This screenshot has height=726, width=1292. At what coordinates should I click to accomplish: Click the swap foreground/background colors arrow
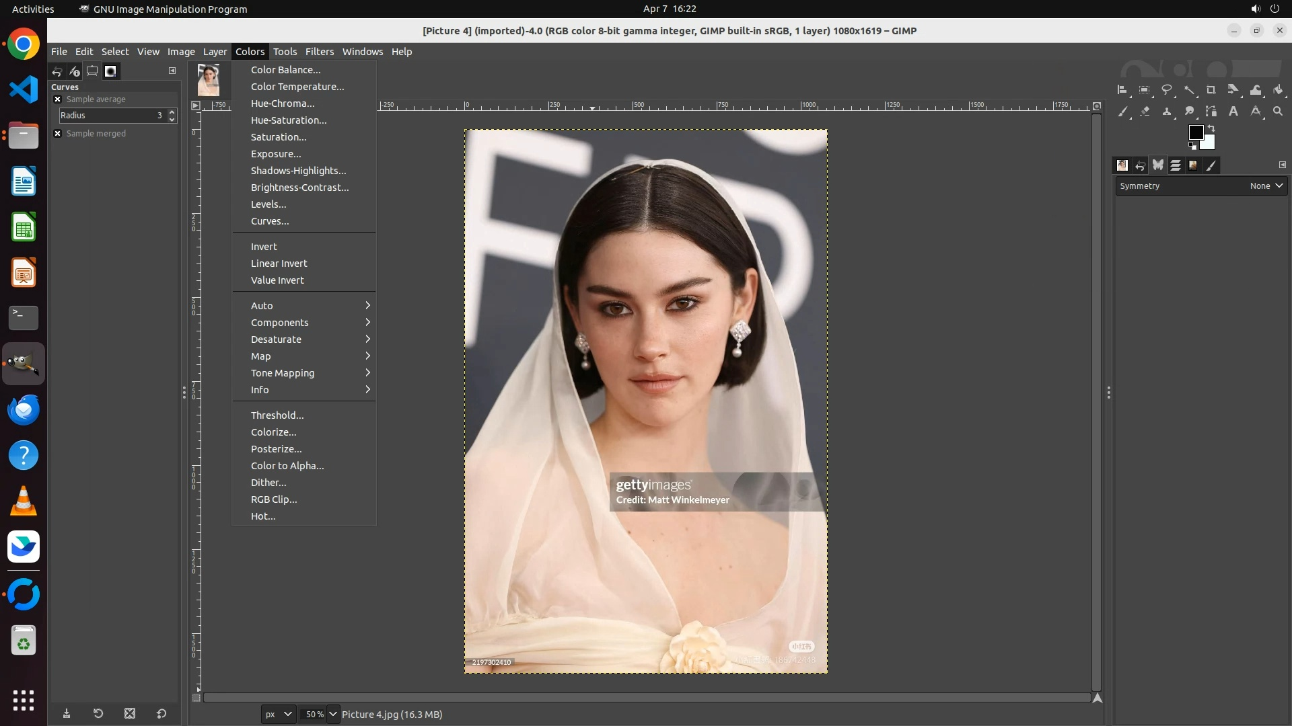click(1211, 128)
